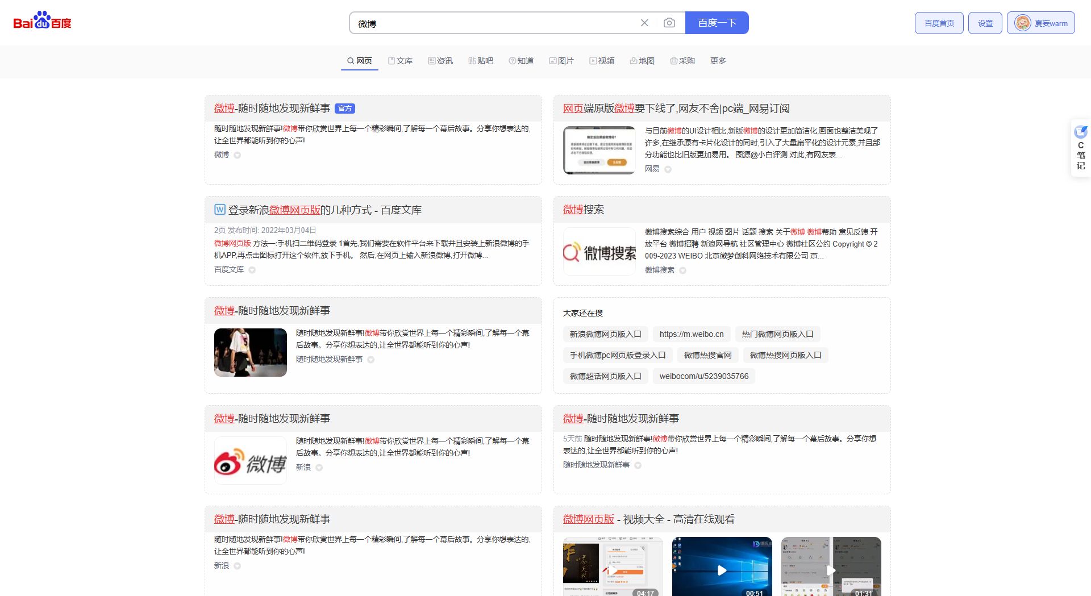Image resolution: width=1091 pixels, height=596 pixels.
Task: Expand the dropdown next to source 微博
Action: [x=238, y=155]
